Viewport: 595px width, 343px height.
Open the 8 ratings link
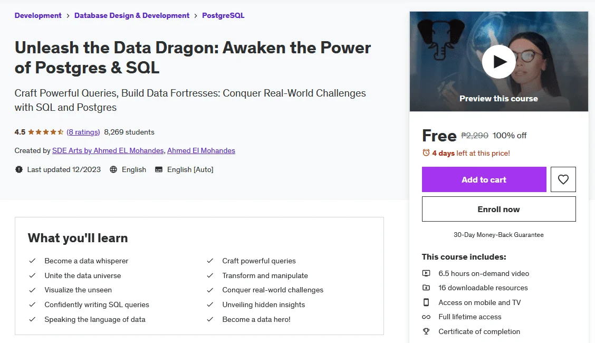(83, 132)
